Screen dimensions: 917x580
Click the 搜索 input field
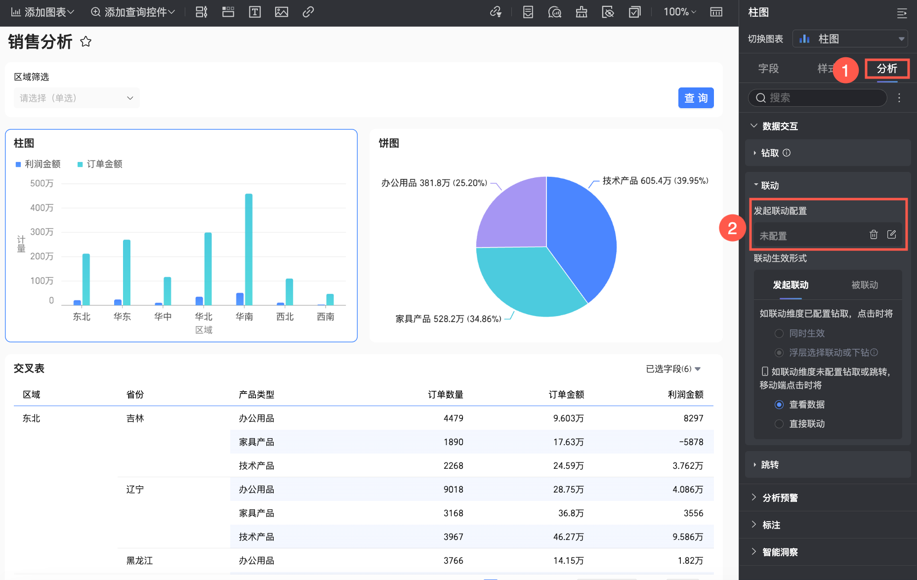pos(818,98)
